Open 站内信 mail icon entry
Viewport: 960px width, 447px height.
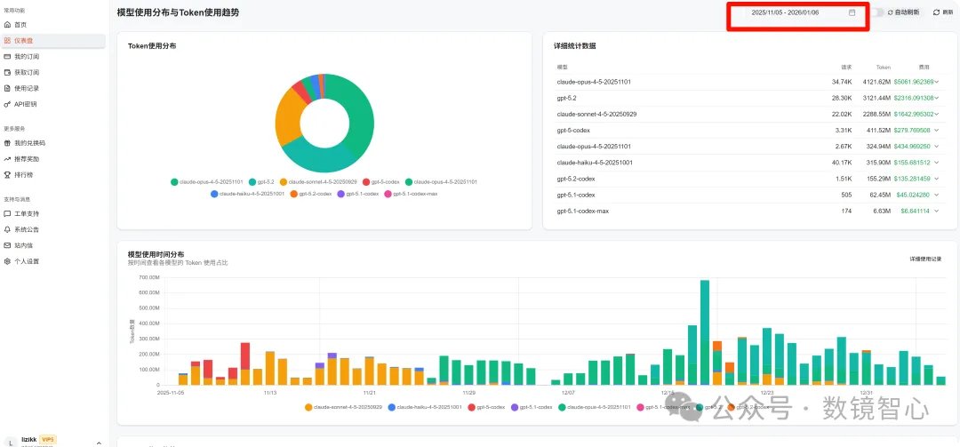[7, 245]
